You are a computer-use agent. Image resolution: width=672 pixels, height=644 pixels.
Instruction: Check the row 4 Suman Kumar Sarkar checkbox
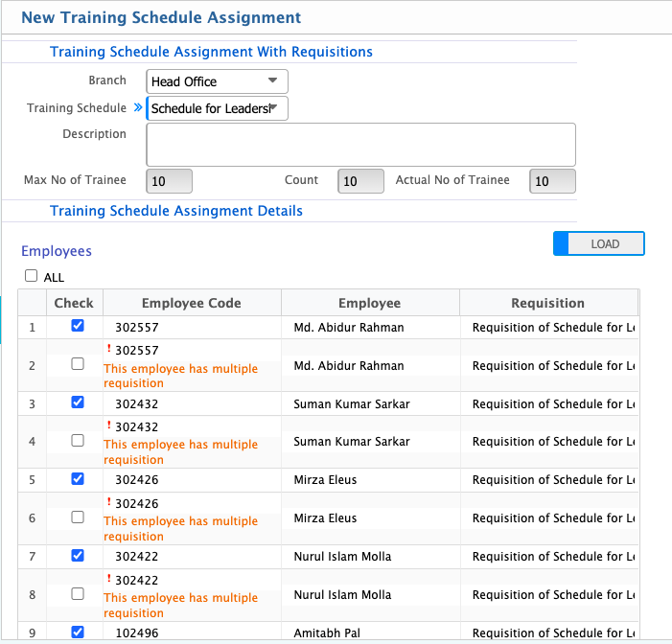tap(78, 441)
